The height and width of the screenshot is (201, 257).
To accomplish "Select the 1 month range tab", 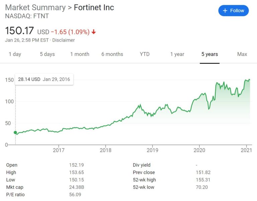I will click(x=80, y=54).
